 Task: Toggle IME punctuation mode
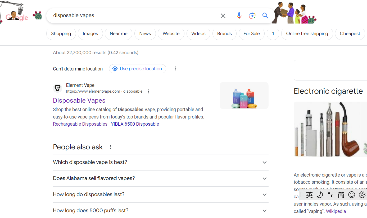330,195
